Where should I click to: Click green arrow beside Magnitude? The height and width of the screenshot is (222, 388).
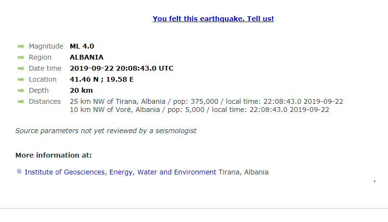(21, 46)
